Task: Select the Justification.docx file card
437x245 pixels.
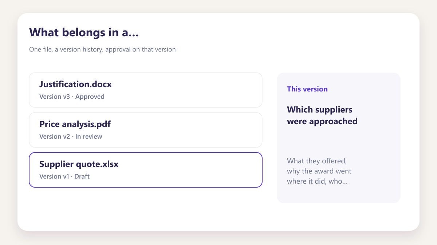Action: coord(146,90)
